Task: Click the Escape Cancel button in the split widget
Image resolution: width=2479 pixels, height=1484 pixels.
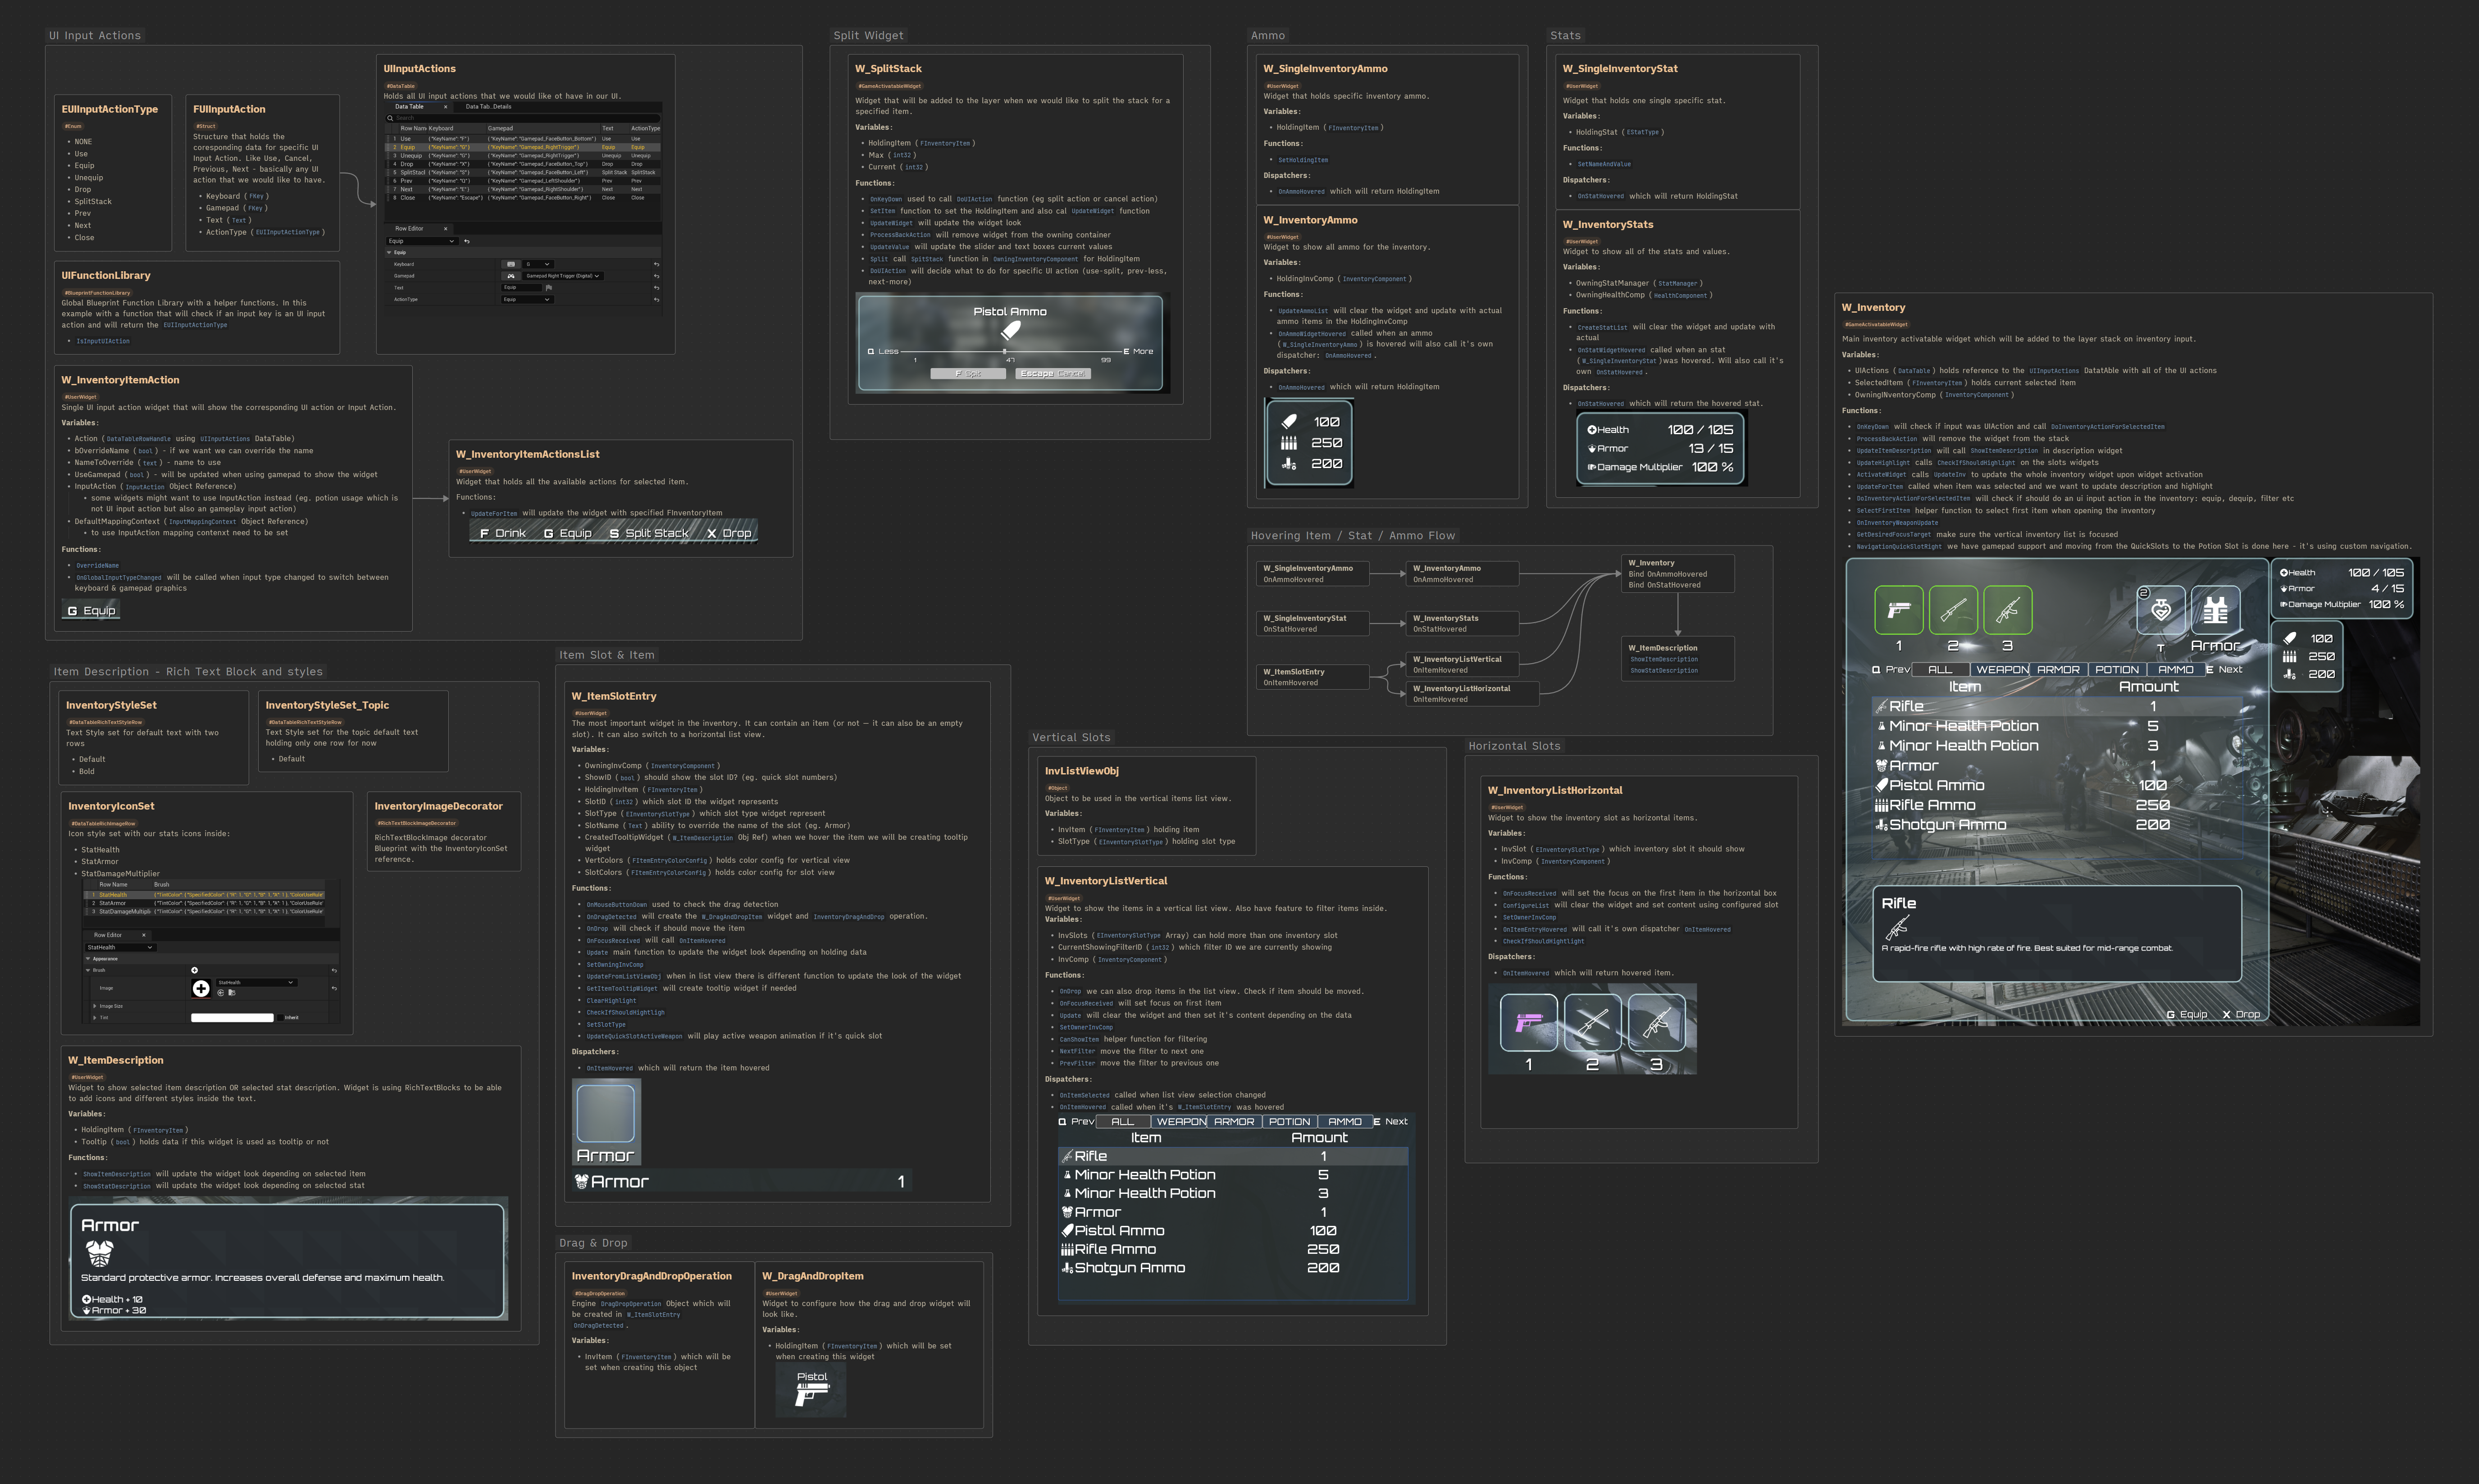Action: point(1053,373)
